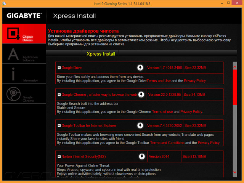Image resolution: width=244 pixels, height=183 pixels.
Task: Click download icon for Google Toolbar
Action: [140, 125]
